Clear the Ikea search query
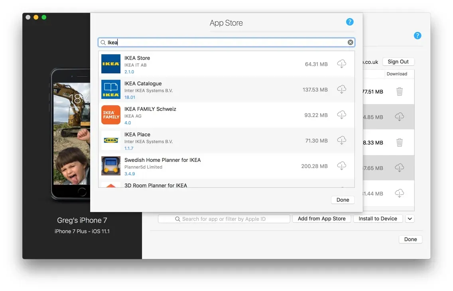Screen dimensions: 453x291 coord(350,42)
